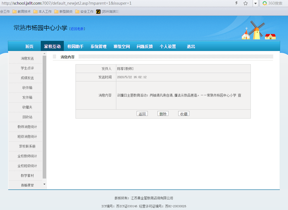Click sidebar scrollbar up arrow

coord(44,54)
